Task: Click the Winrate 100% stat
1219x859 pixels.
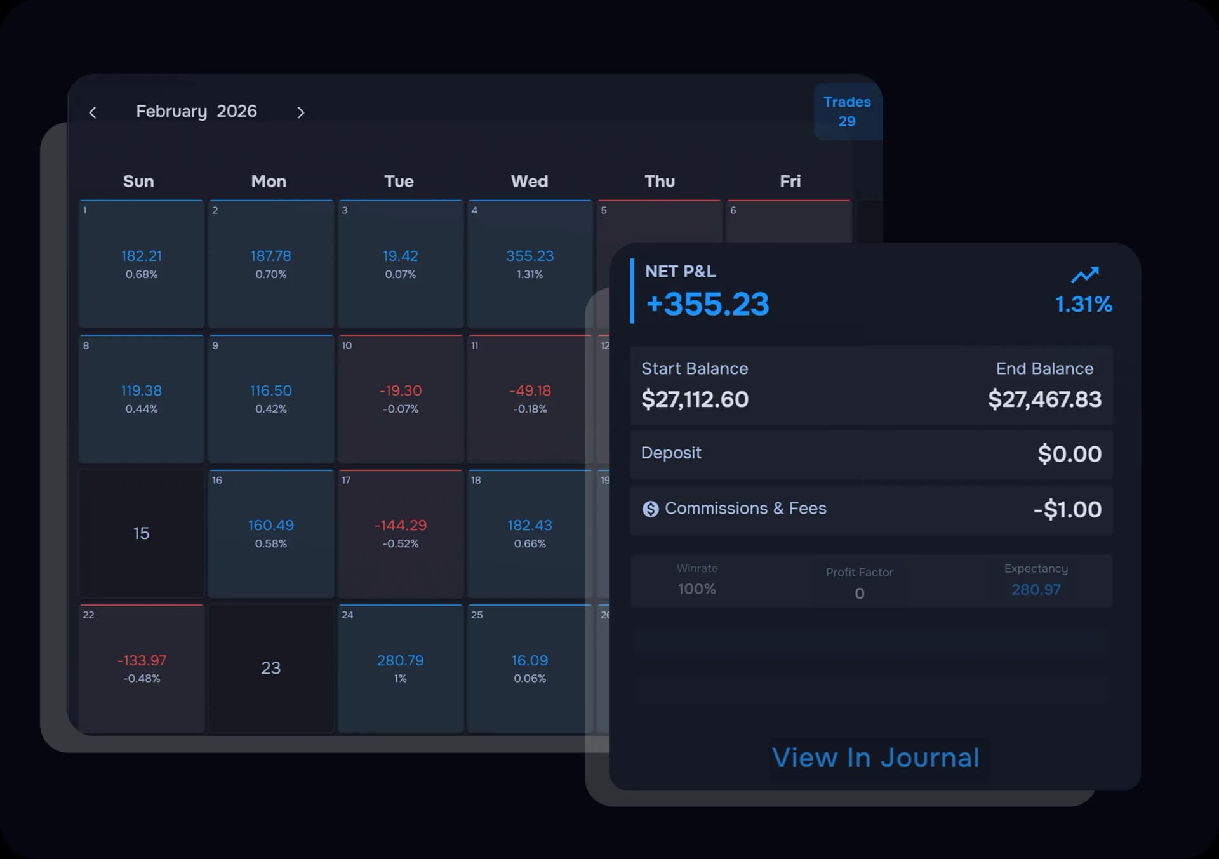Action: [x=696, y=580]
